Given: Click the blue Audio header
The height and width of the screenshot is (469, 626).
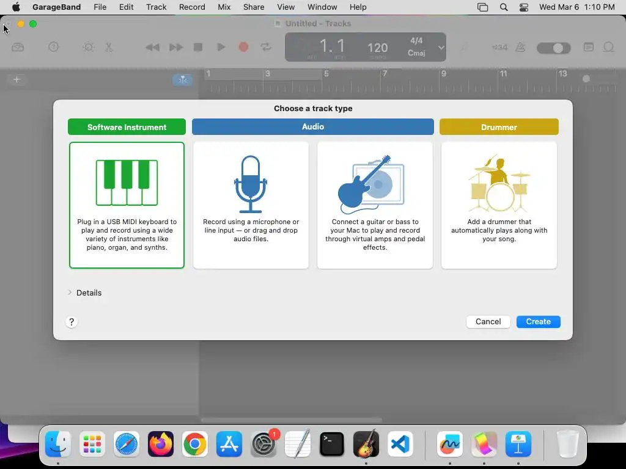Looking at the screenshot, I should pyautogui.click(x=312, y=126).
